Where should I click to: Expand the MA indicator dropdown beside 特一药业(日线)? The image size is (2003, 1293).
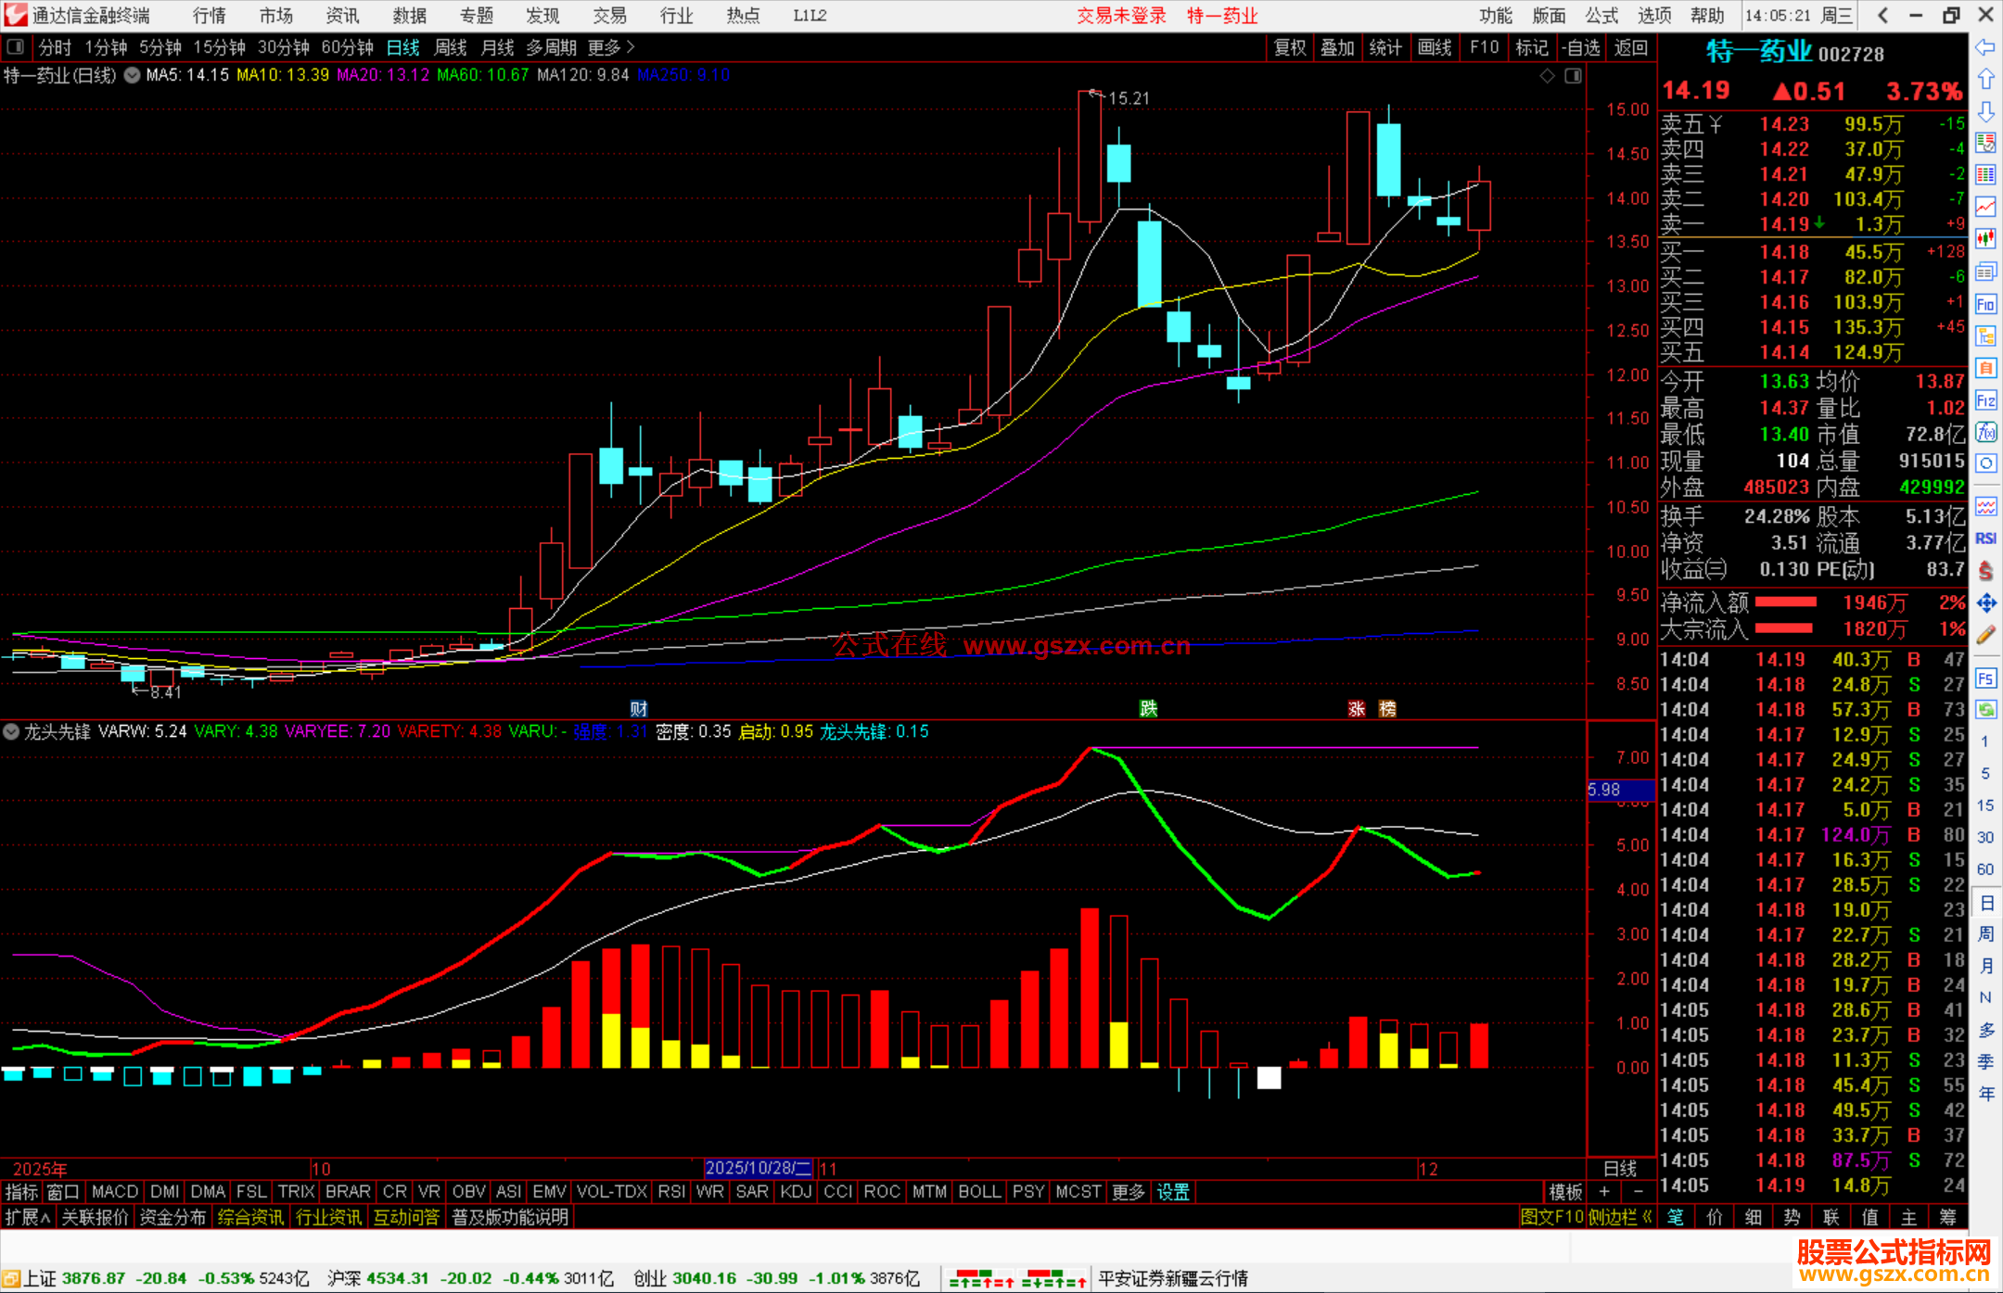click(132, 75)
